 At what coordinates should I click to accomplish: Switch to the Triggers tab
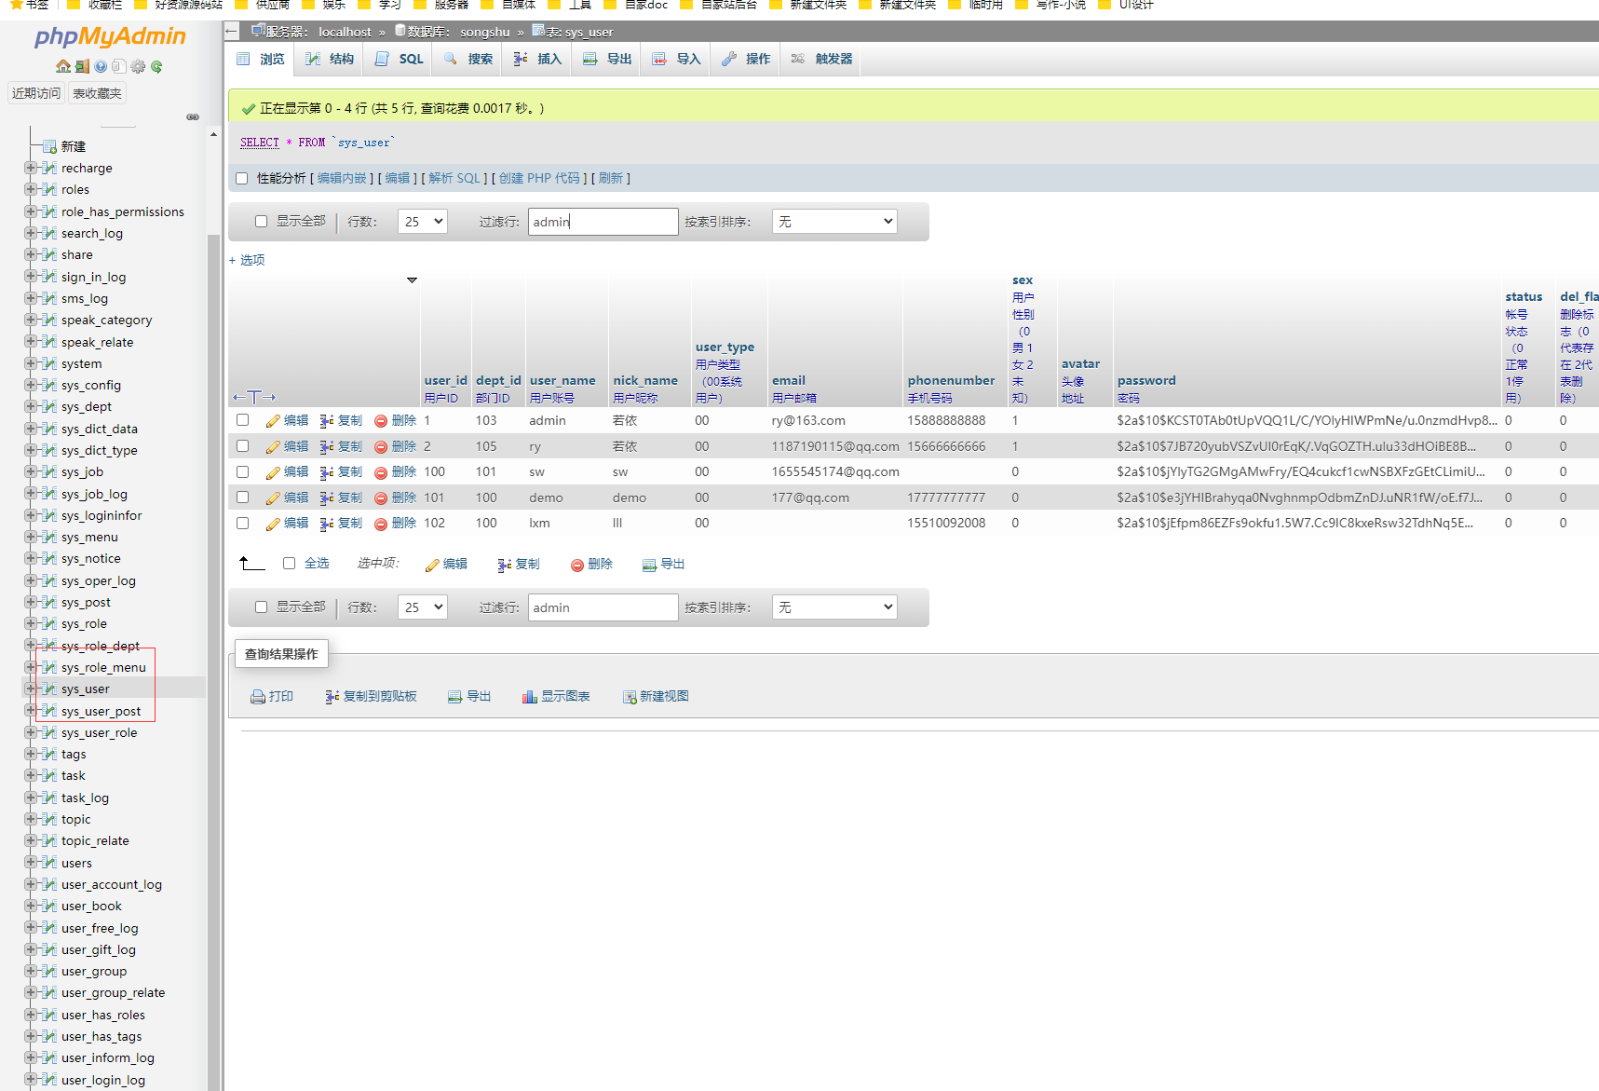[821, 59]
